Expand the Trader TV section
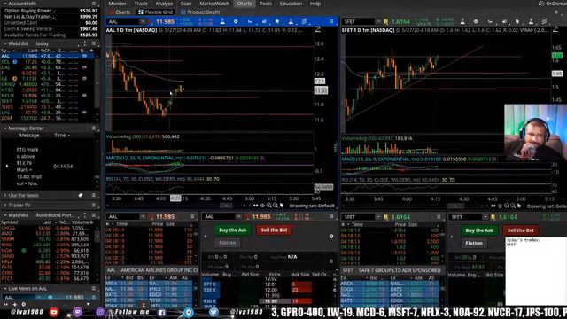This screenshot has height=319, width=567. [x=5, y=205]
